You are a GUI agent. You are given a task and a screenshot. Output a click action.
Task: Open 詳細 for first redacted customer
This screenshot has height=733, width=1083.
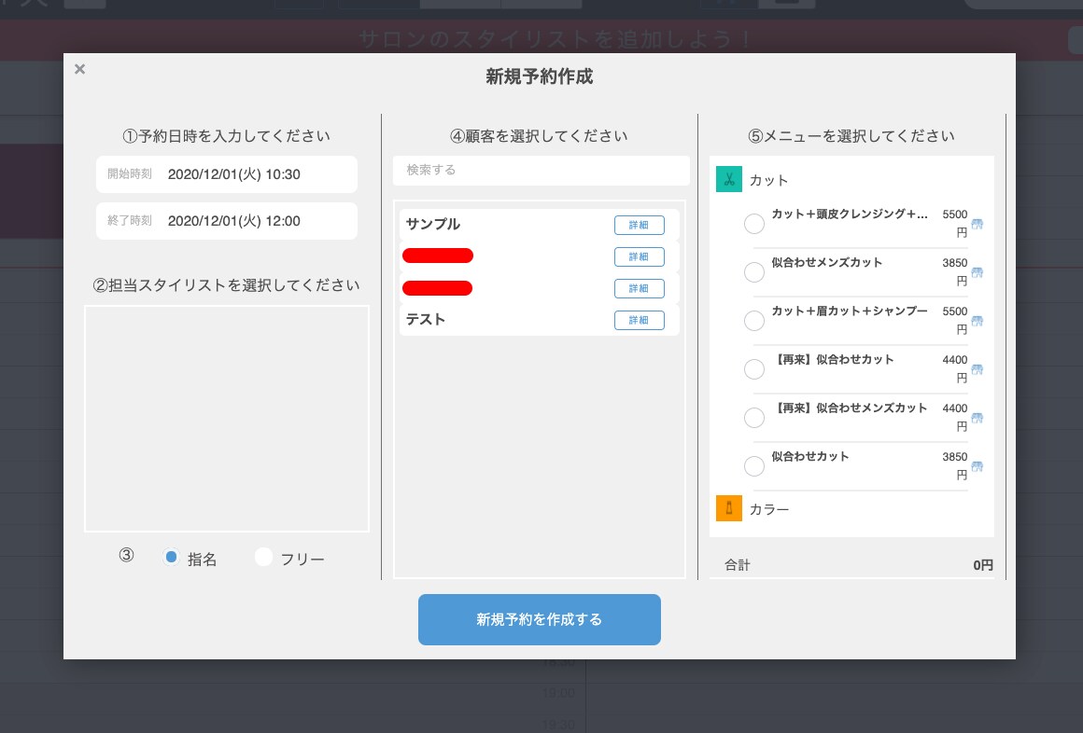pos(639,256)
